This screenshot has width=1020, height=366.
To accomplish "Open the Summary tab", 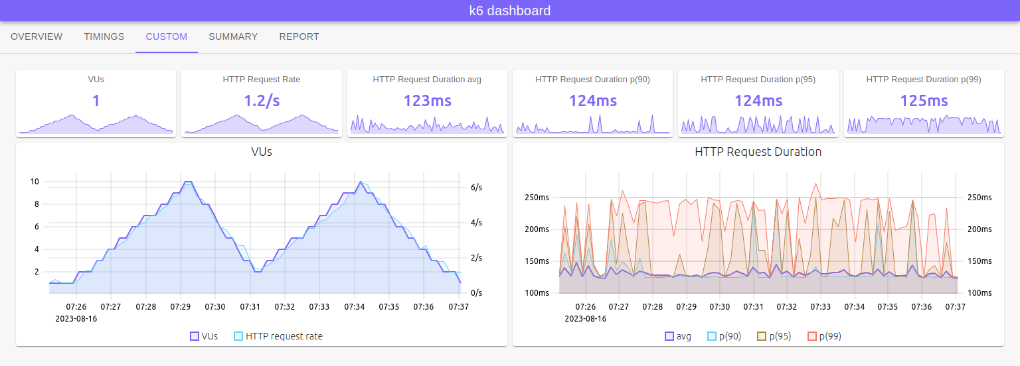I will [x=233, y=37].
